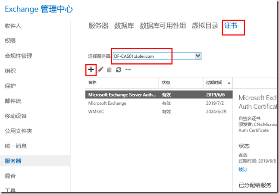Navigate to 公用文件夹
The width and height of the screenshot is (279, 194).
tap(19, 131)
